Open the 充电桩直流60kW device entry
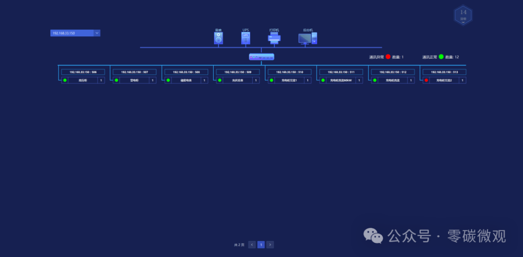523x257 pixels. [341, 80]
